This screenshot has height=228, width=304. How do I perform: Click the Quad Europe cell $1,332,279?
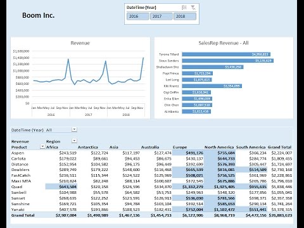click(188, 187)
